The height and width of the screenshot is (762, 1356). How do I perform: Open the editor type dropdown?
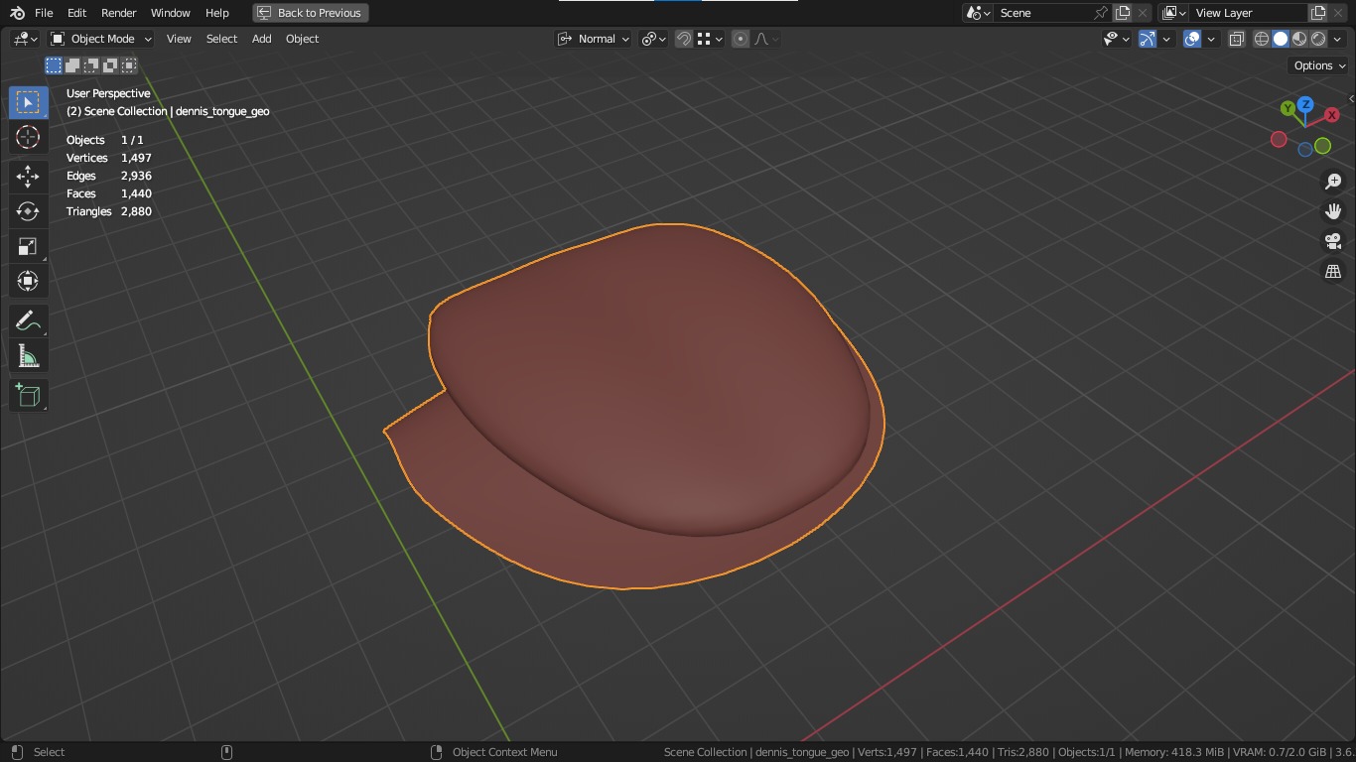tap(25, 39)
